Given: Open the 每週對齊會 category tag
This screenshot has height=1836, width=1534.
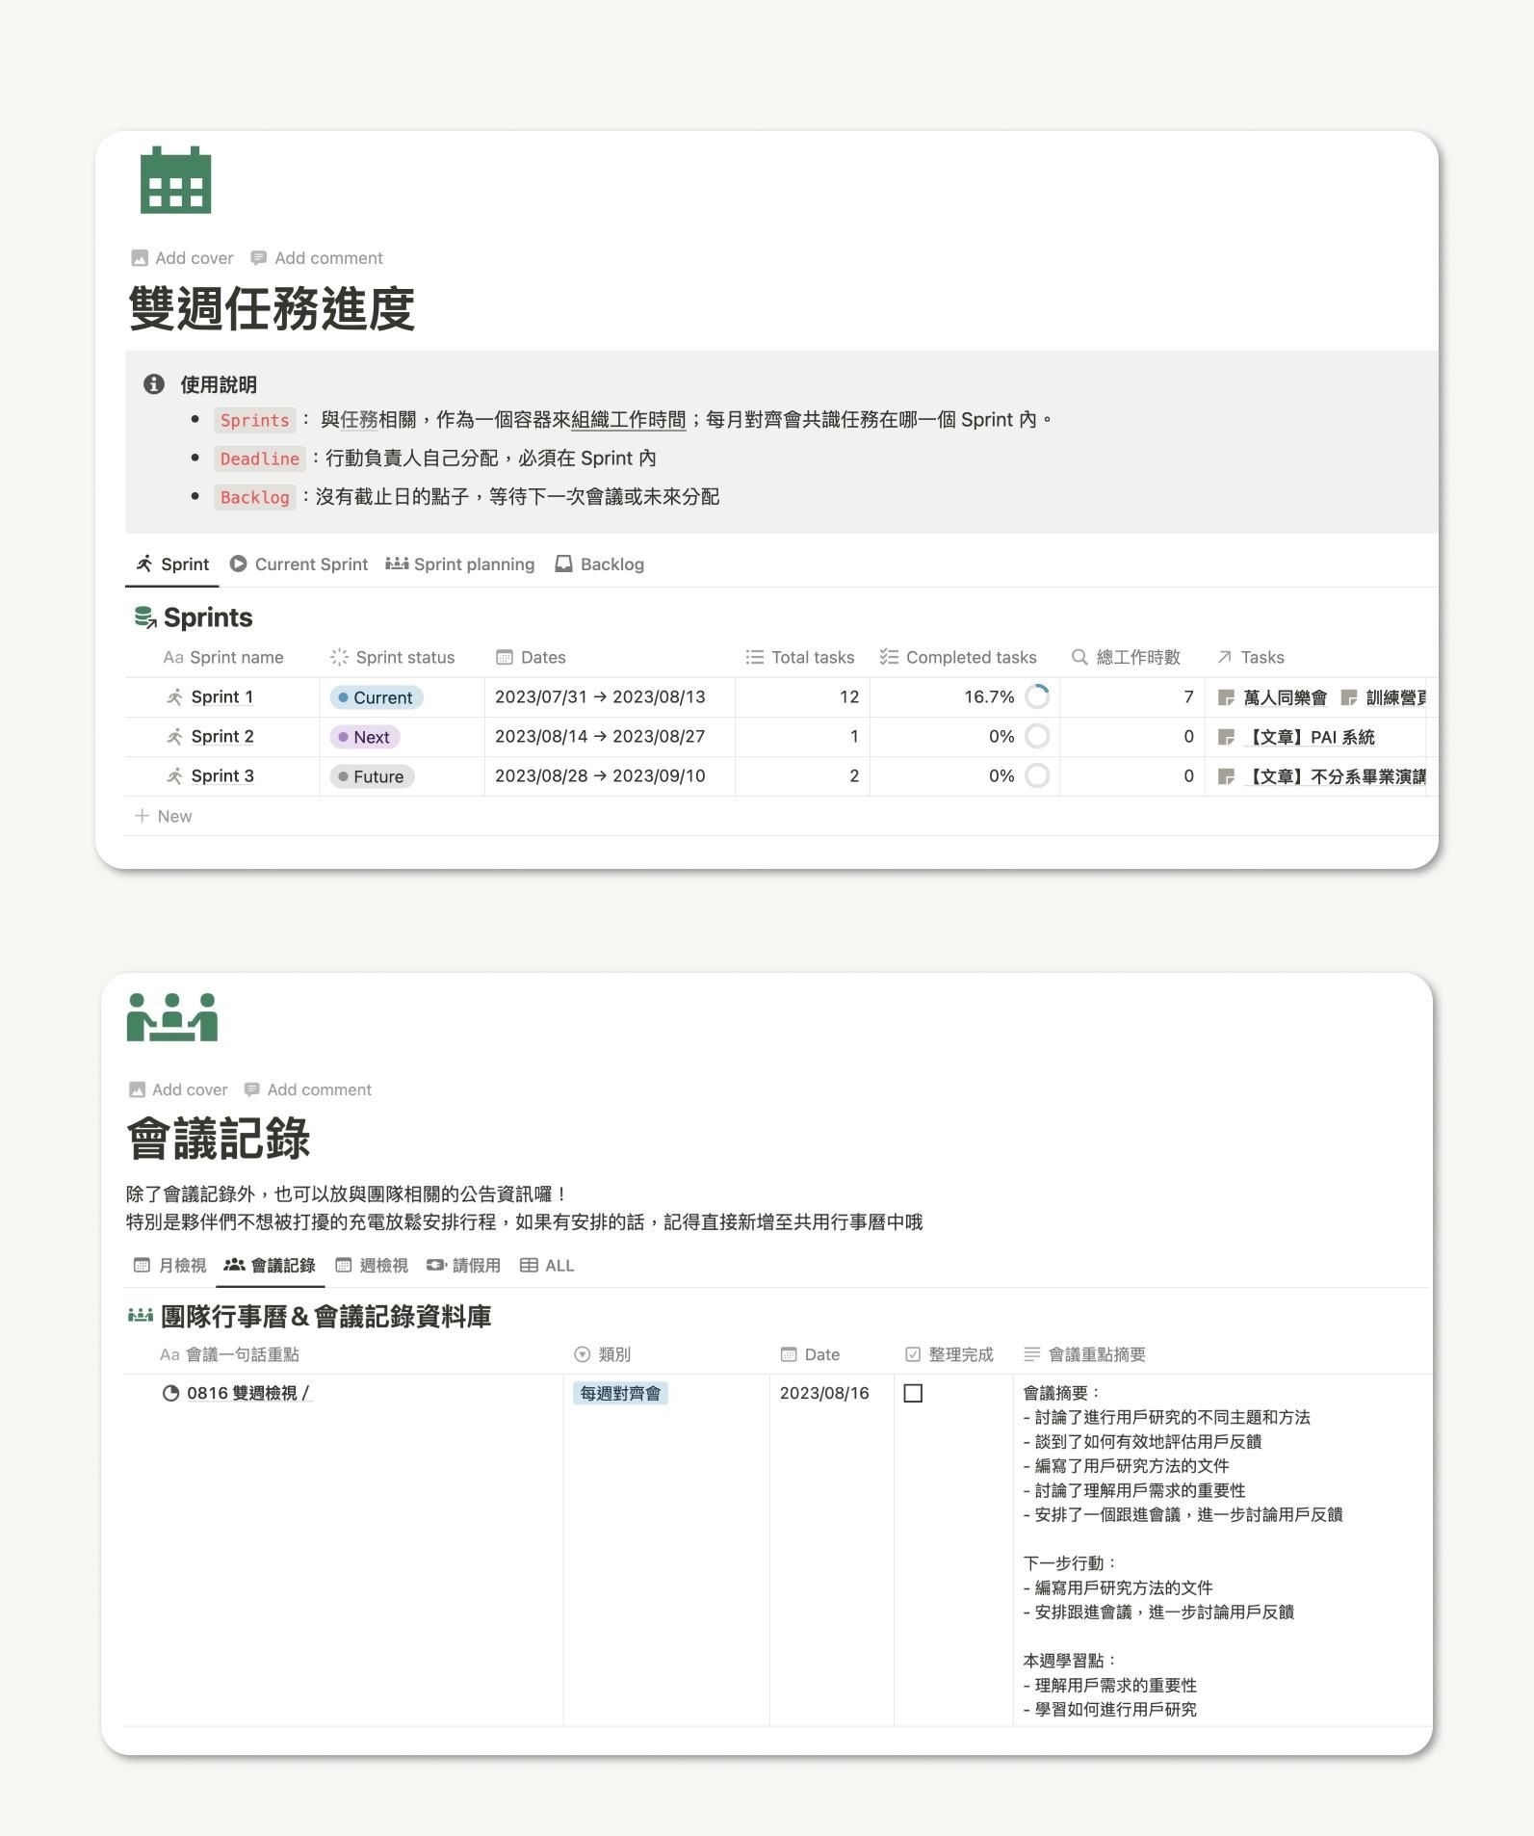Looking at the screenshot, I should pyautogui.click(x=620, y=1393).
